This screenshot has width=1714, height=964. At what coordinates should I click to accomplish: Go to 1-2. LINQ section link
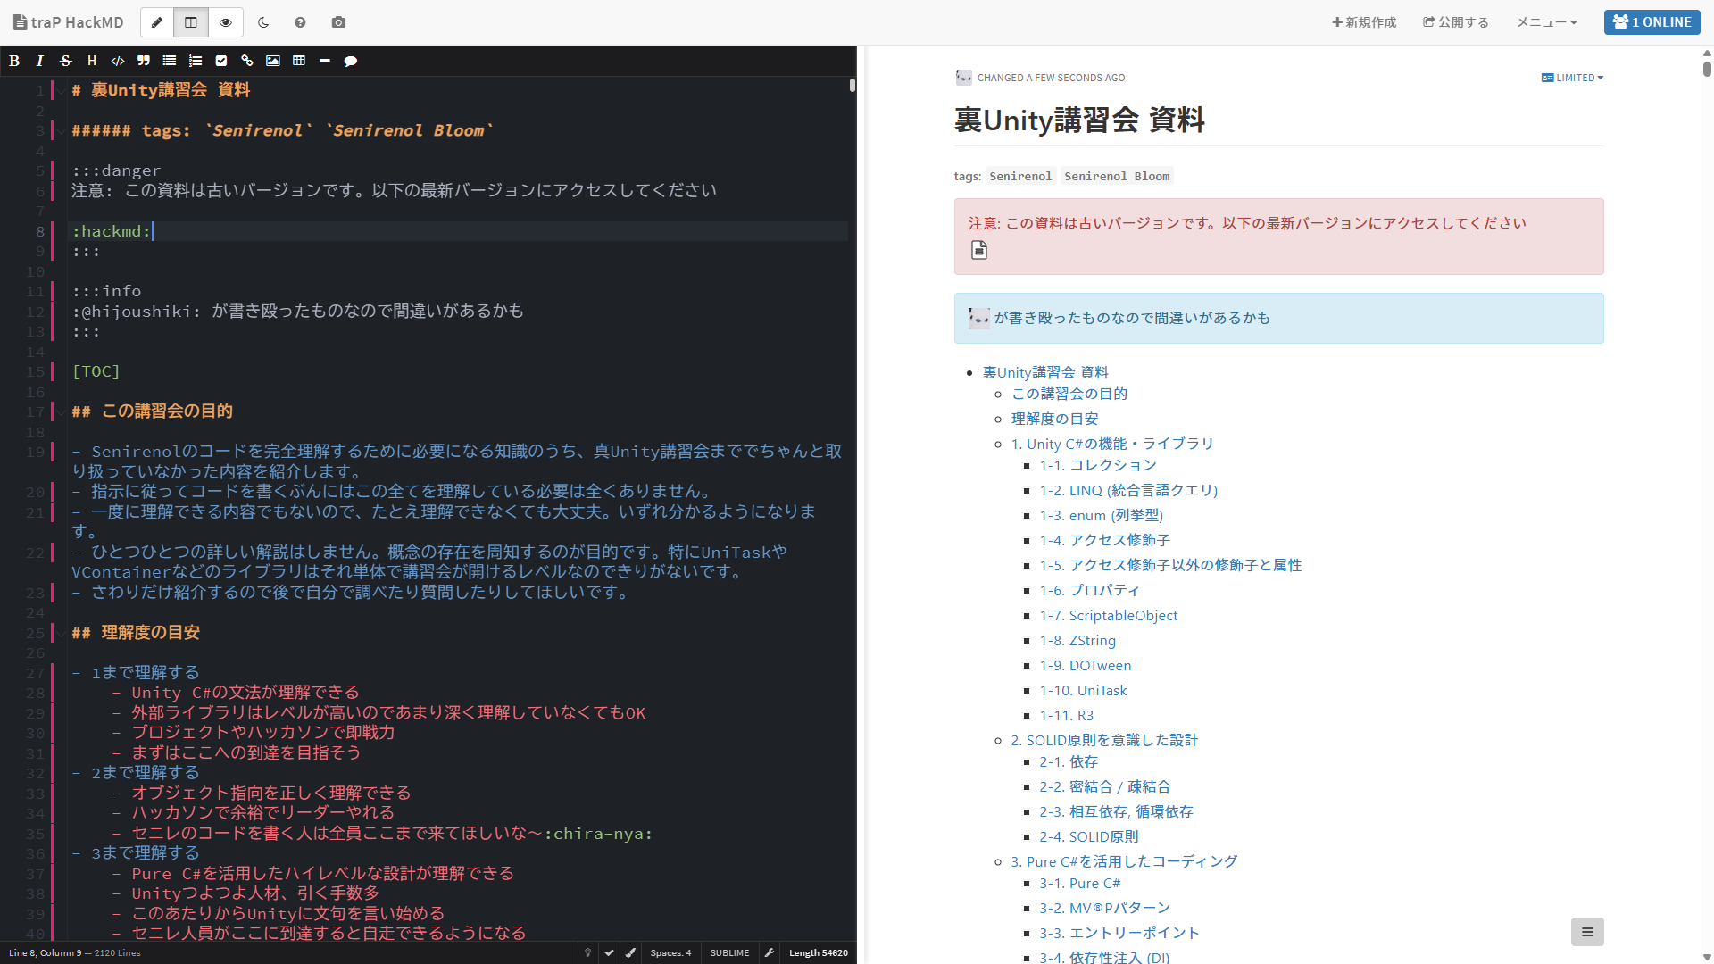(1128, 490)
